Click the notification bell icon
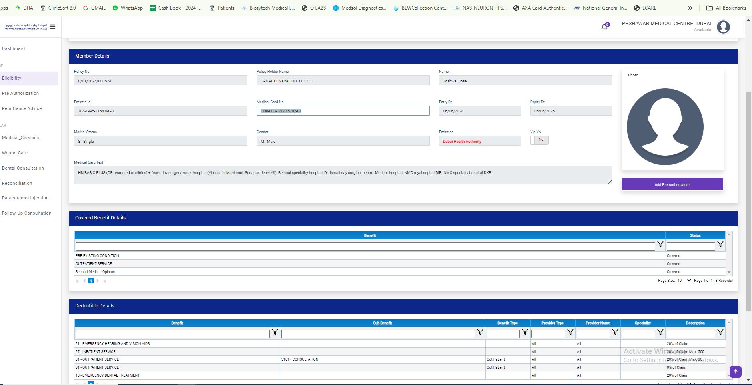The width and height of the screenshot is (752, 385). coord(604,27)
